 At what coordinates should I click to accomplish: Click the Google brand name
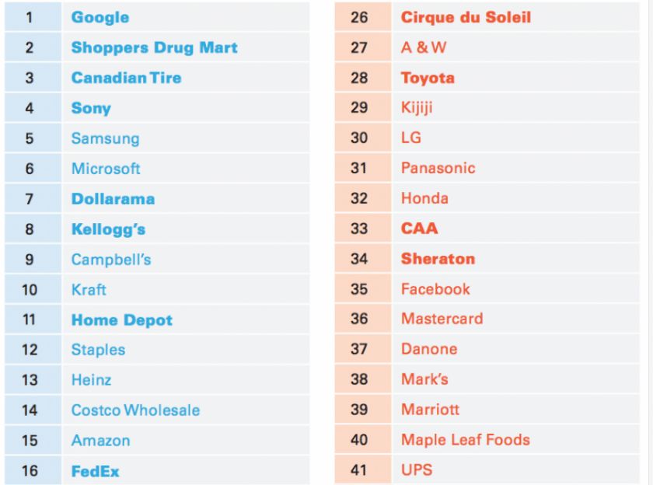coord(100,17)
